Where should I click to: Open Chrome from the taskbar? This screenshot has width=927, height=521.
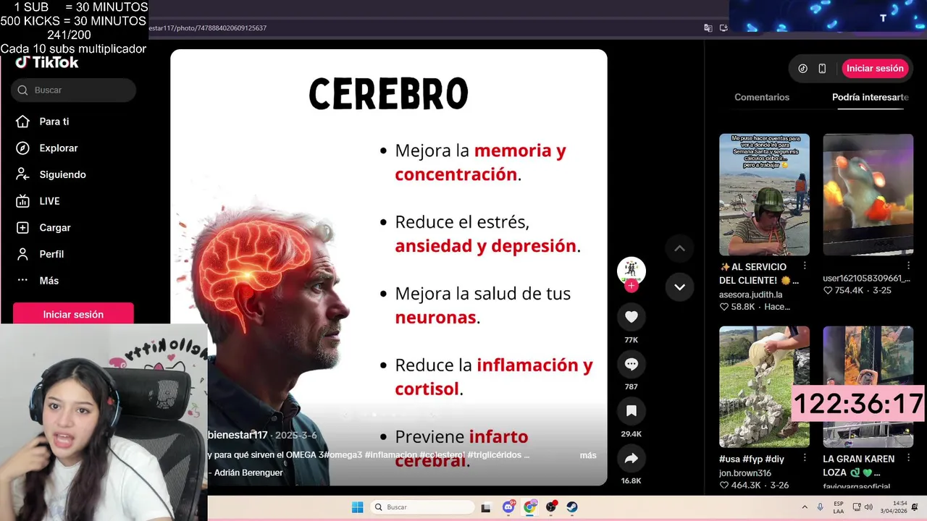point(530,507)
